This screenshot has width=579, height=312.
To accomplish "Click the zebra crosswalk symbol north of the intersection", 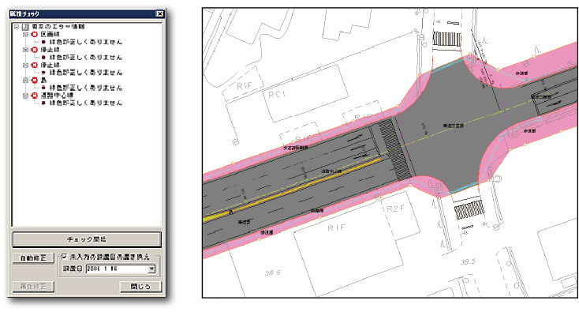I will click(x=446, y=39).
